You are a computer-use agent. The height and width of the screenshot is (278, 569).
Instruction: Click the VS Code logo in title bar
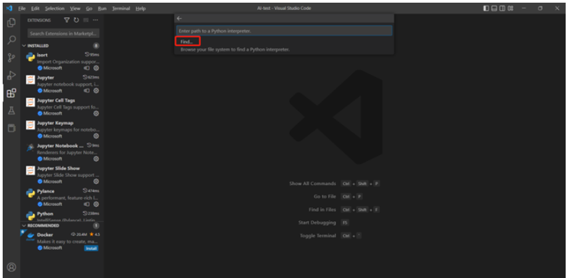pyautogui.click(x=9, y=8)
